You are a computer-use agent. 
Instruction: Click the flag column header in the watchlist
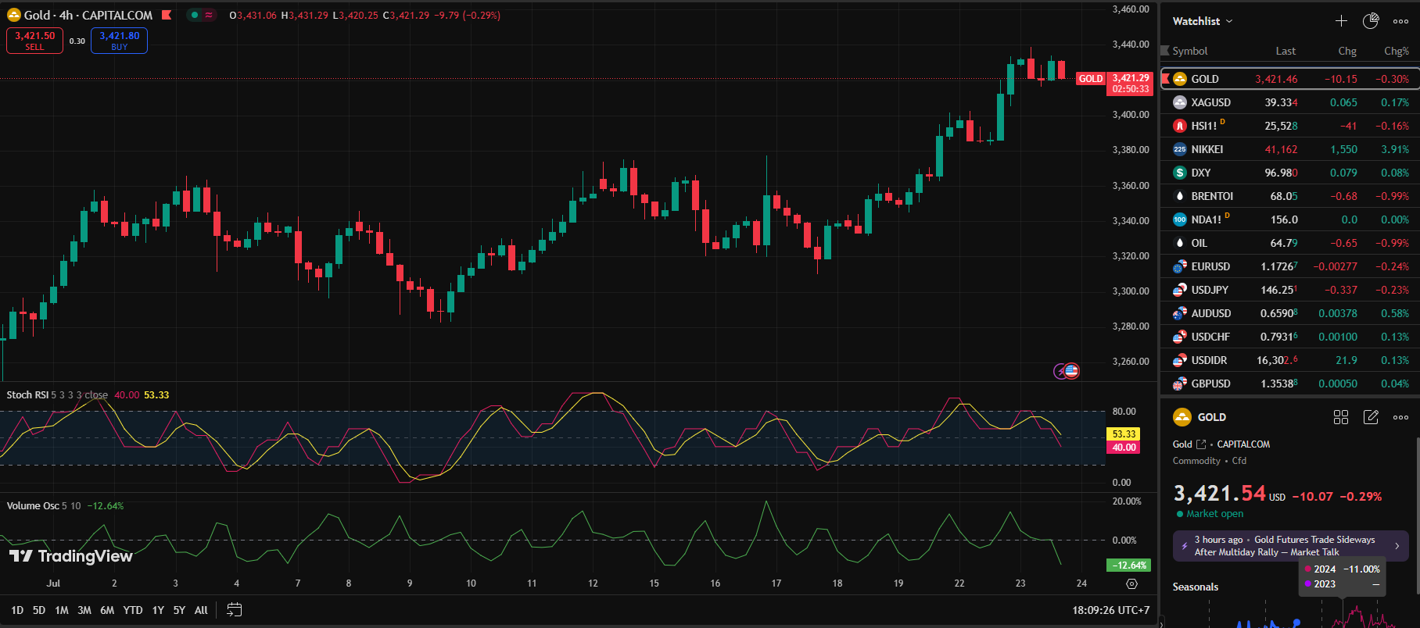click(1165, 51)
